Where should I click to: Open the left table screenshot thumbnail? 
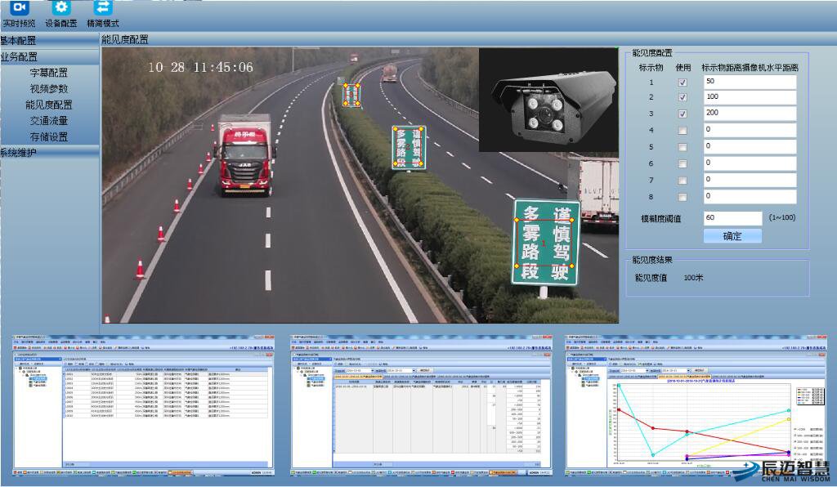click(144, 405)
